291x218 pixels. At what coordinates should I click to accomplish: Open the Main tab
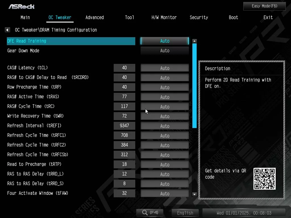click(25, 17)
